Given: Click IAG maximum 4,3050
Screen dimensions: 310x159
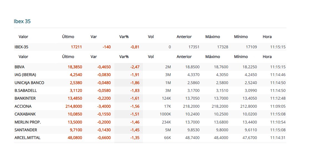Looking at the screenshot, I should point(222,75).
